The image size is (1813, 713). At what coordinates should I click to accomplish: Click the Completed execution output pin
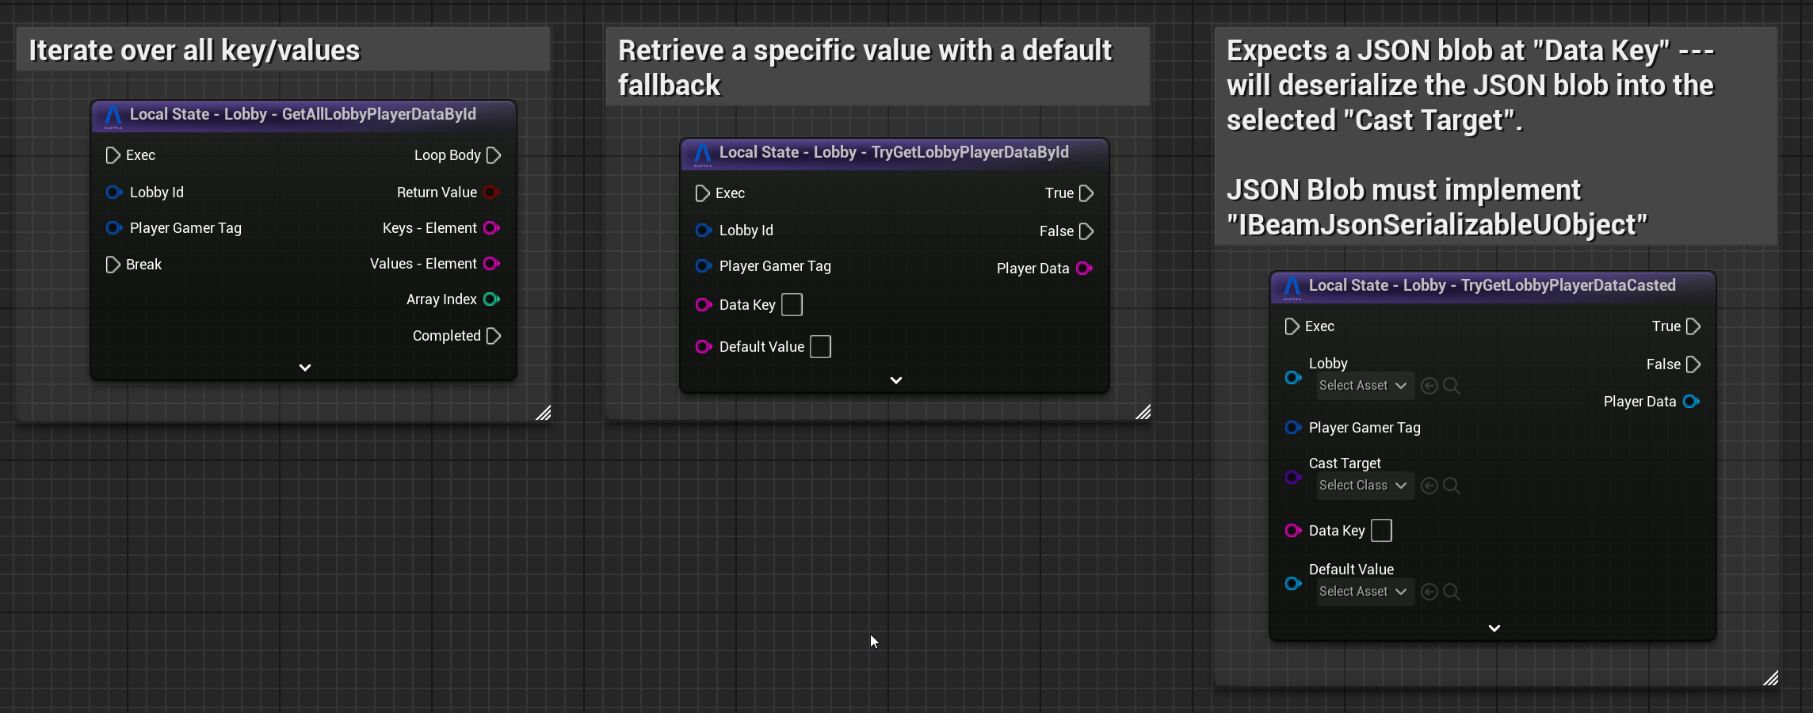pos(494,336)
